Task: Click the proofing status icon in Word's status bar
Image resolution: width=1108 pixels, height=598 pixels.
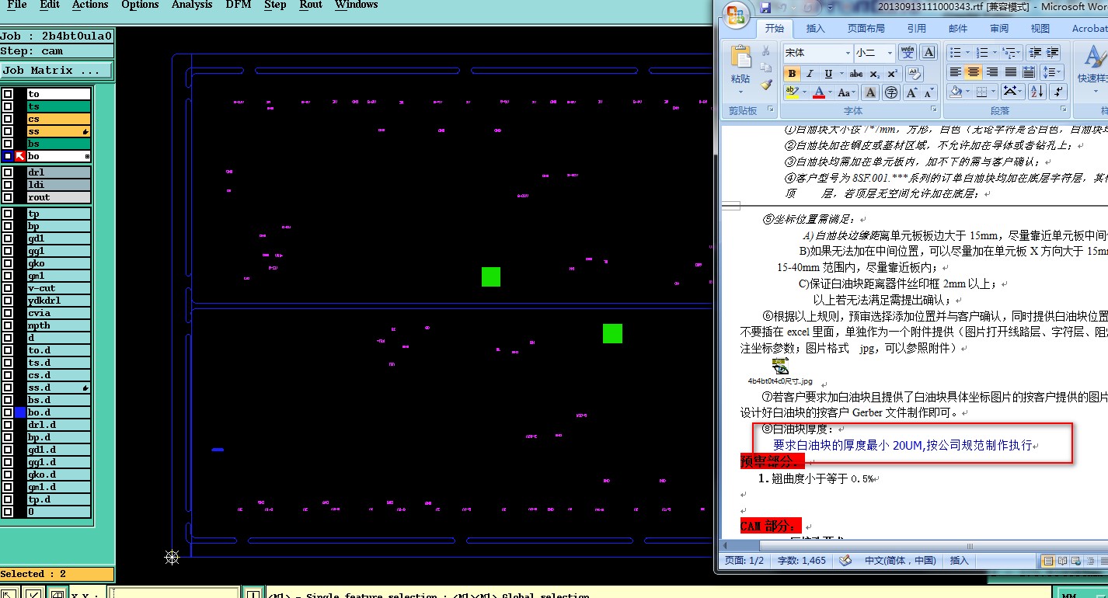Action: (x=845, y=560)
